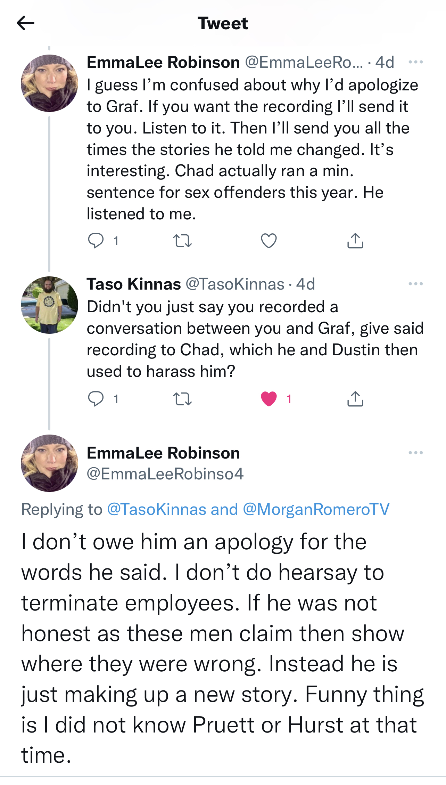Open more options on Taso Kinnas's tweet
The width and height of the screenshot is (446, 785).
(x=415, y=283)
